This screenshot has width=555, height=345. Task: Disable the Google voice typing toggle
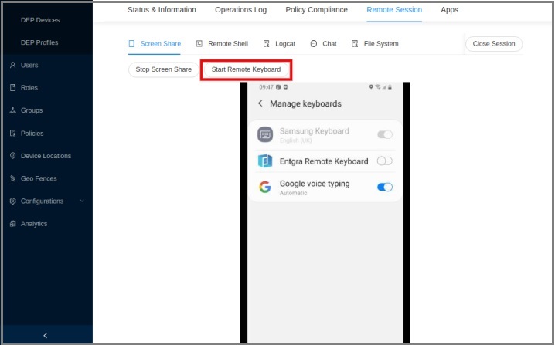(x=384, y=187)
